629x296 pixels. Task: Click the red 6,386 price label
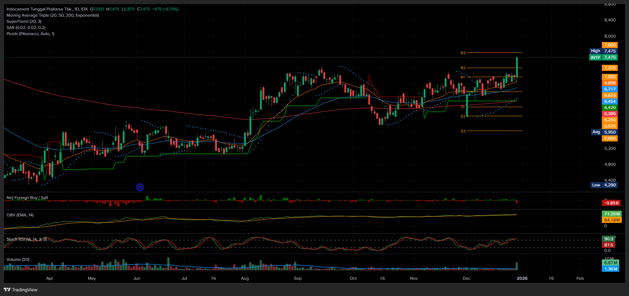click(x=610, y=114)
